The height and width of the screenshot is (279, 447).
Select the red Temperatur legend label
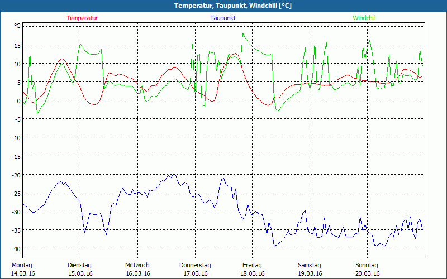click(82, 18)
